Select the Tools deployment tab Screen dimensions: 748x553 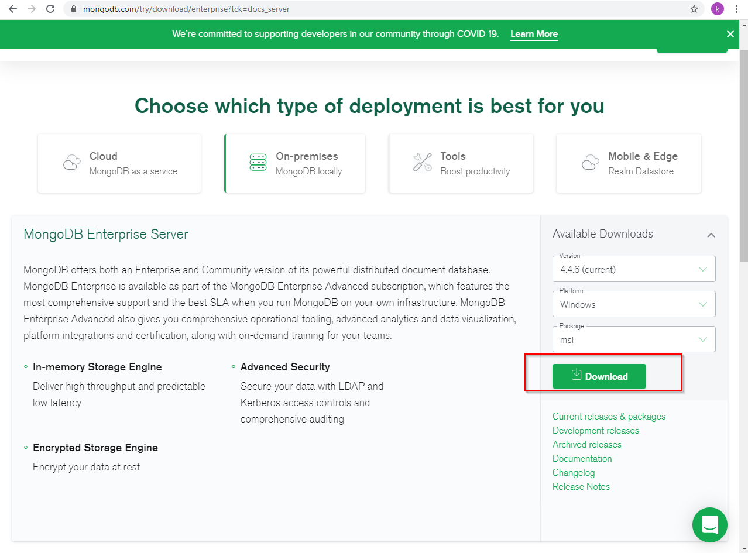click(x=461, y=163)
